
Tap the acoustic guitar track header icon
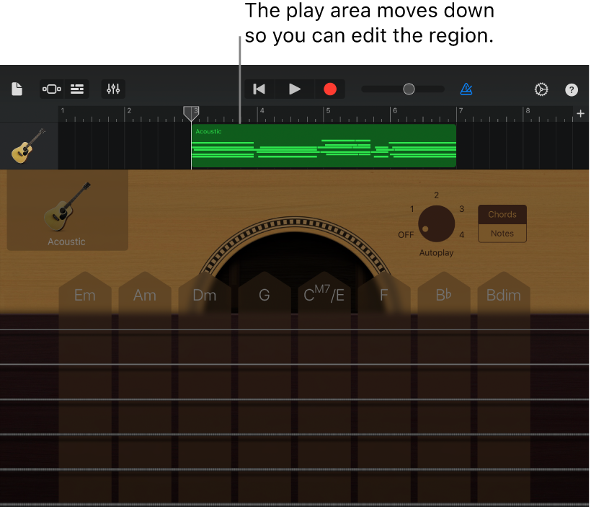(29, 146)
